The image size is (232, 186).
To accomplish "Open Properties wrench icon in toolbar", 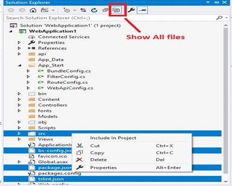I will click(x=131, y=10).
